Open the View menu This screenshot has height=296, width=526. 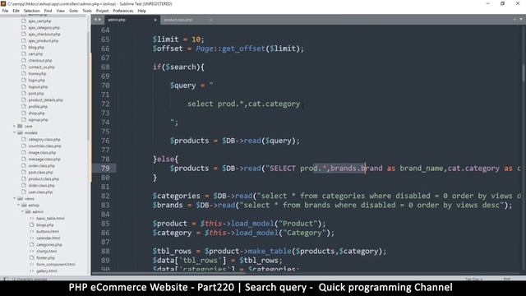click(60, 11)
